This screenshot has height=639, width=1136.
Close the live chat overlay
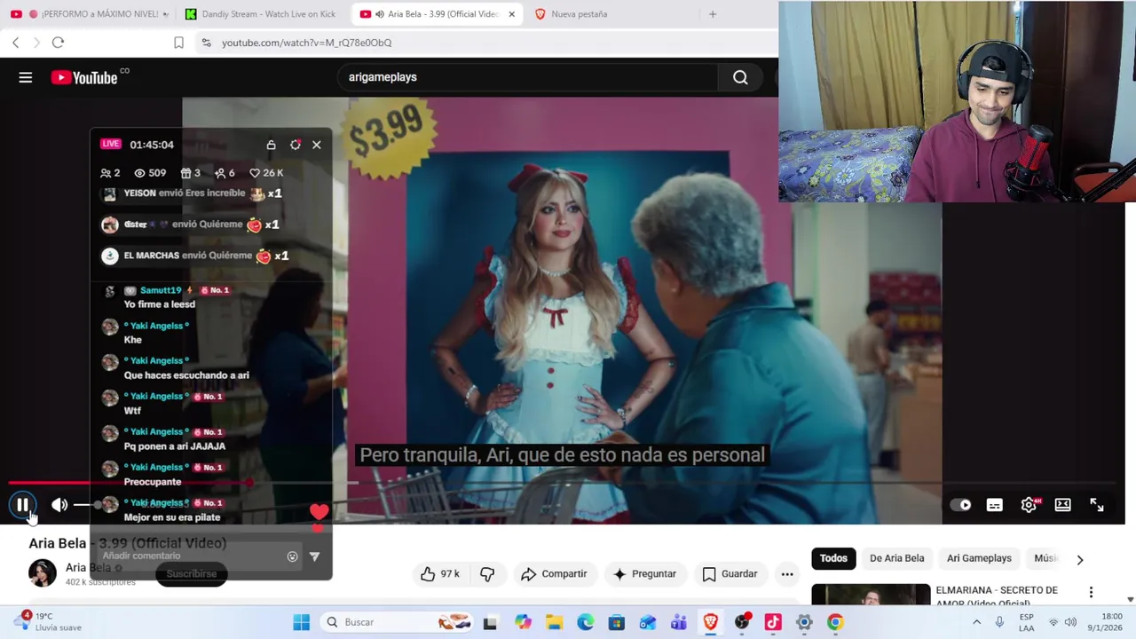(x=317, y=145)
